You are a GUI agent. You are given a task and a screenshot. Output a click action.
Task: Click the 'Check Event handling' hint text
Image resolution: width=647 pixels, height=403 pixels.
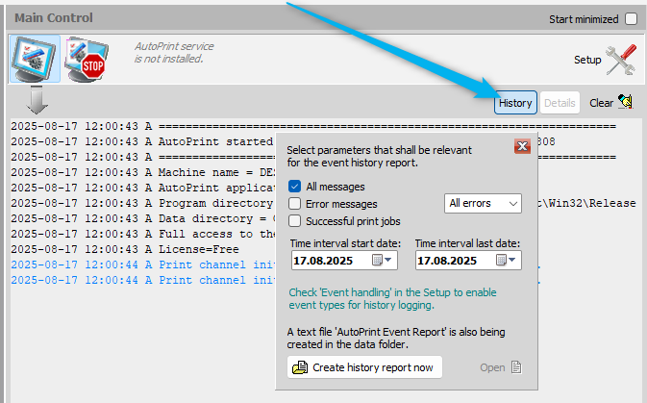pos(392,298)
